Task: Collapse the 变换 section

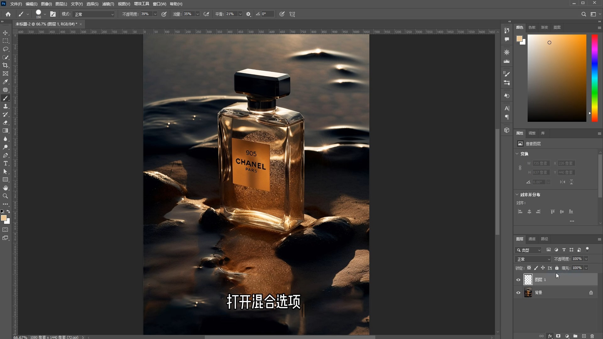Action: tap(517, 154)
